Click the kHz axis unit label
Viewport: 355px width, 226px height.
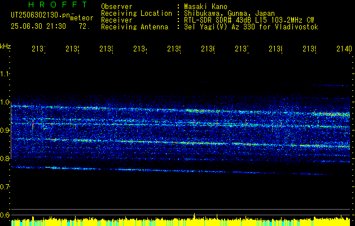(6, 46)
